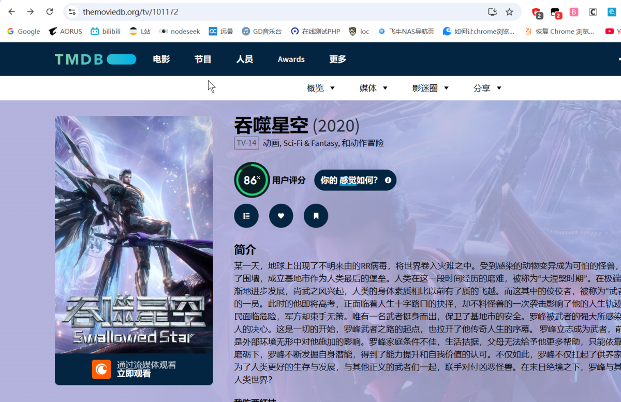621x402 pixels.
Task: Open the 恢复 Chrome 浏览 bookmark
Action: [x=559, y=31]
